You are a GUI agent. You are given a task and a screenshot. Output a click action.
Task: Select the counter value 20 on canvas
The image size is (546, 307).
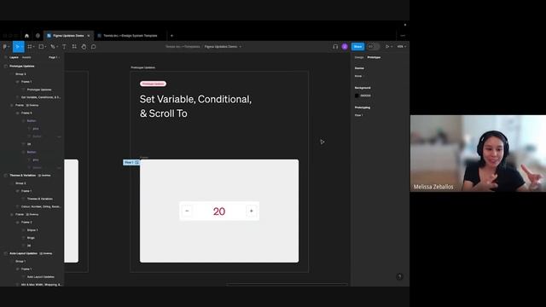219,211
